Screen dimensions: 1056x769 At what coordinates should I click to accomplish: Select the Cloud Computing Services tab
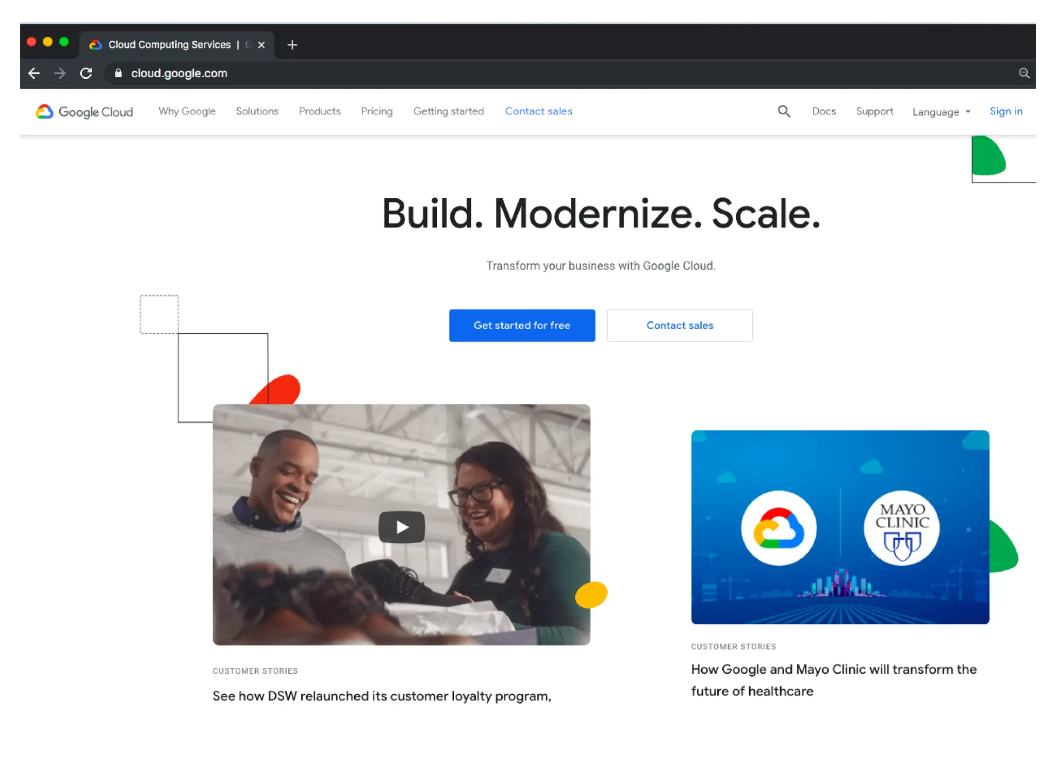click(169, 45)
